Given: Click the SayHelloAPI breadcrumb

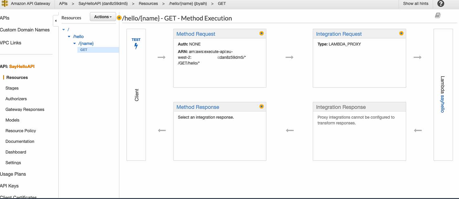Looking at the screenshot, I should 103,4.
